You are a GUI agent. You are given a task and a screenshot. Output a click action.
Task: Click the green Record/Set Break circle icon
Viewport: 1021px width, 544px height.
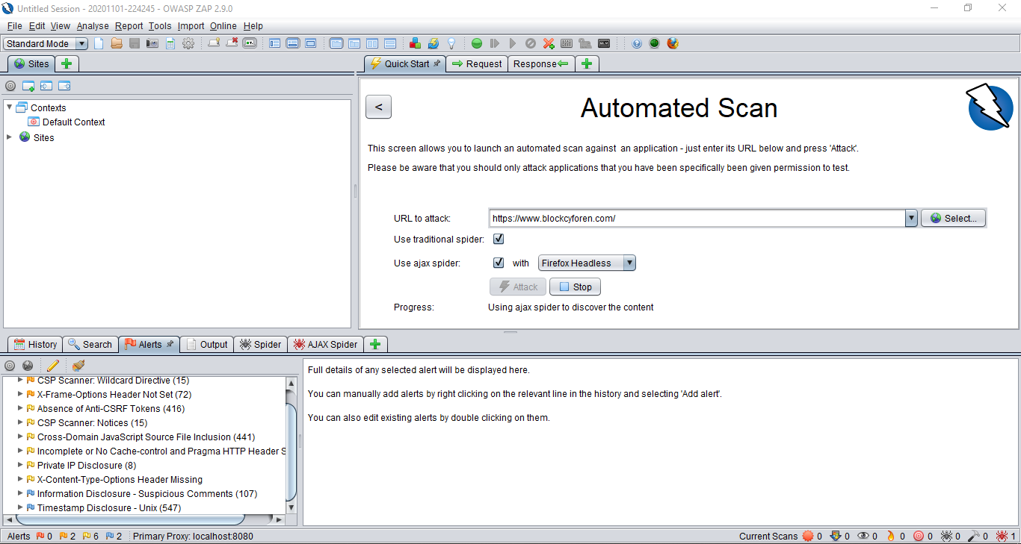pyautogui.click(x=476, y=43)
